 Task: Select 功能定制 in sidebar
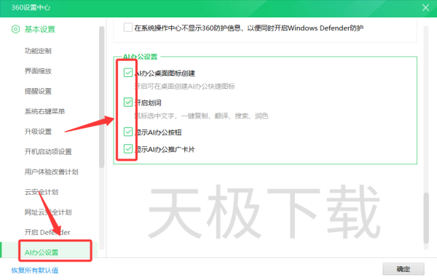pyautogui.click(x=38, y=51)
